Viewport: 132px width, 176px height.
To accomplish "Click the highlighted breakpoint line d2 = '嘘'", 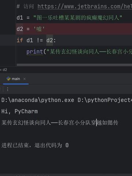I will tap(74, 29).
